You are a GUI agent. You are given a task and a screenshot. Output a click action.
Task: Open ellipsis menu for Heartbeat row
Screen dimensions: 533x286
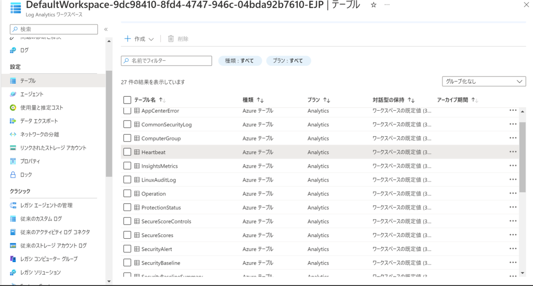coord(513,152)
